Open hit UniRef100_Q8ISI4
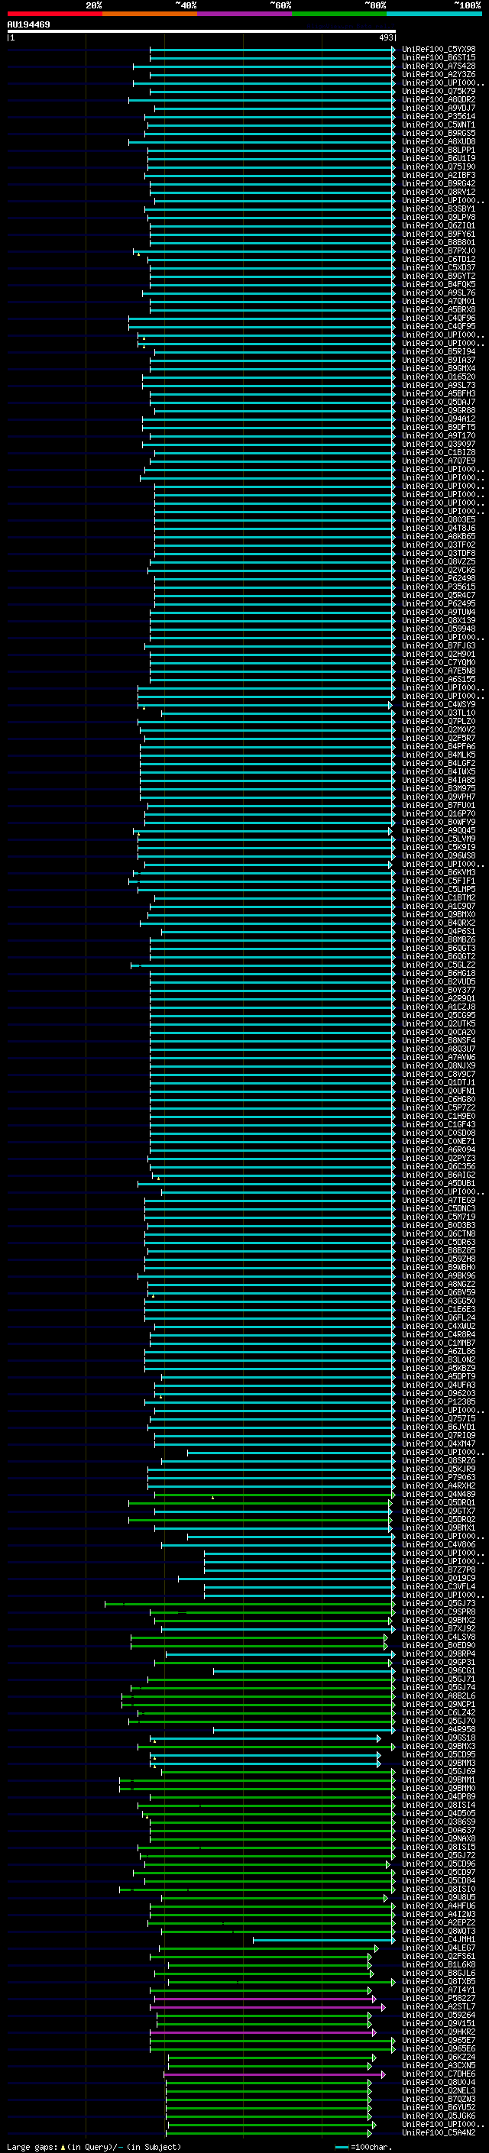 point(439,1805)
